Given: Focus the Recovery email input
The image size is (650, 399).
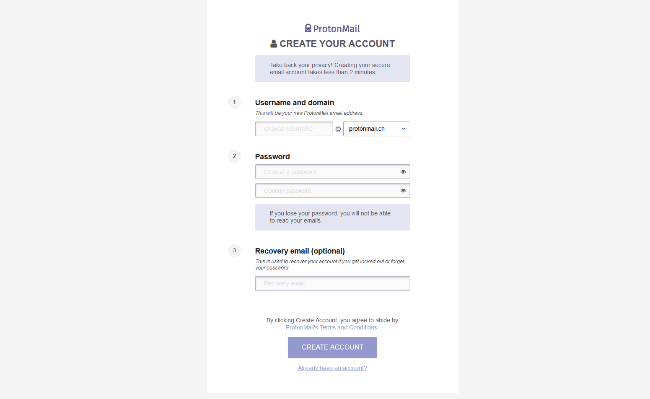Looking at the screenshot, I should (333, 283).
